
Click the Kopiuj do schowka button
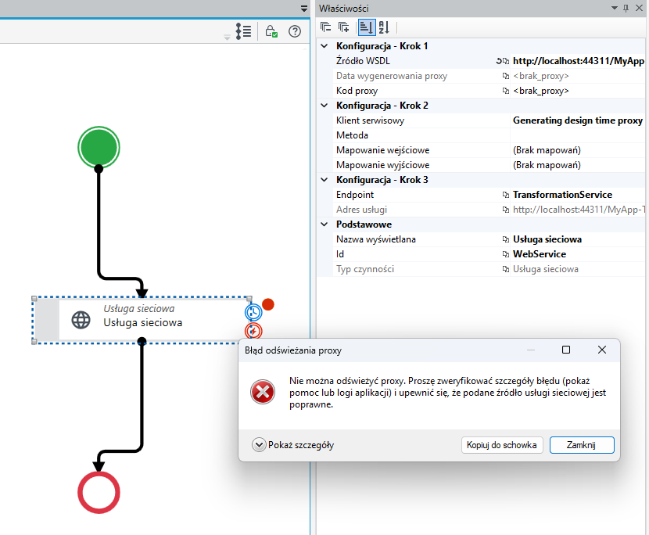point(502,445)
